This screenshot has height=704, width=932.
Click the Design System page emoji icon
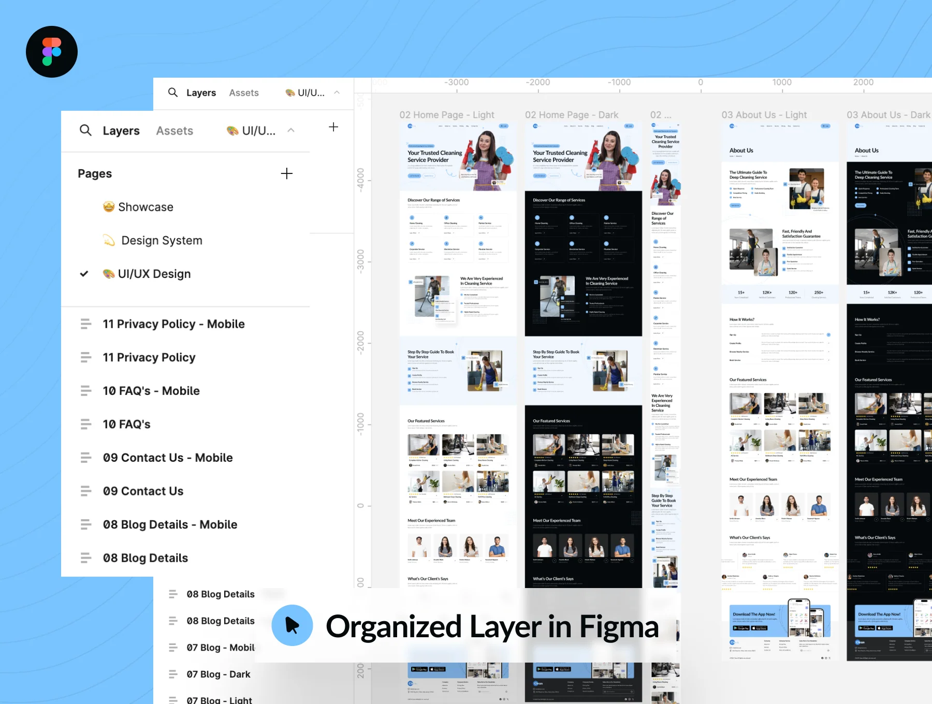(109, 240)
